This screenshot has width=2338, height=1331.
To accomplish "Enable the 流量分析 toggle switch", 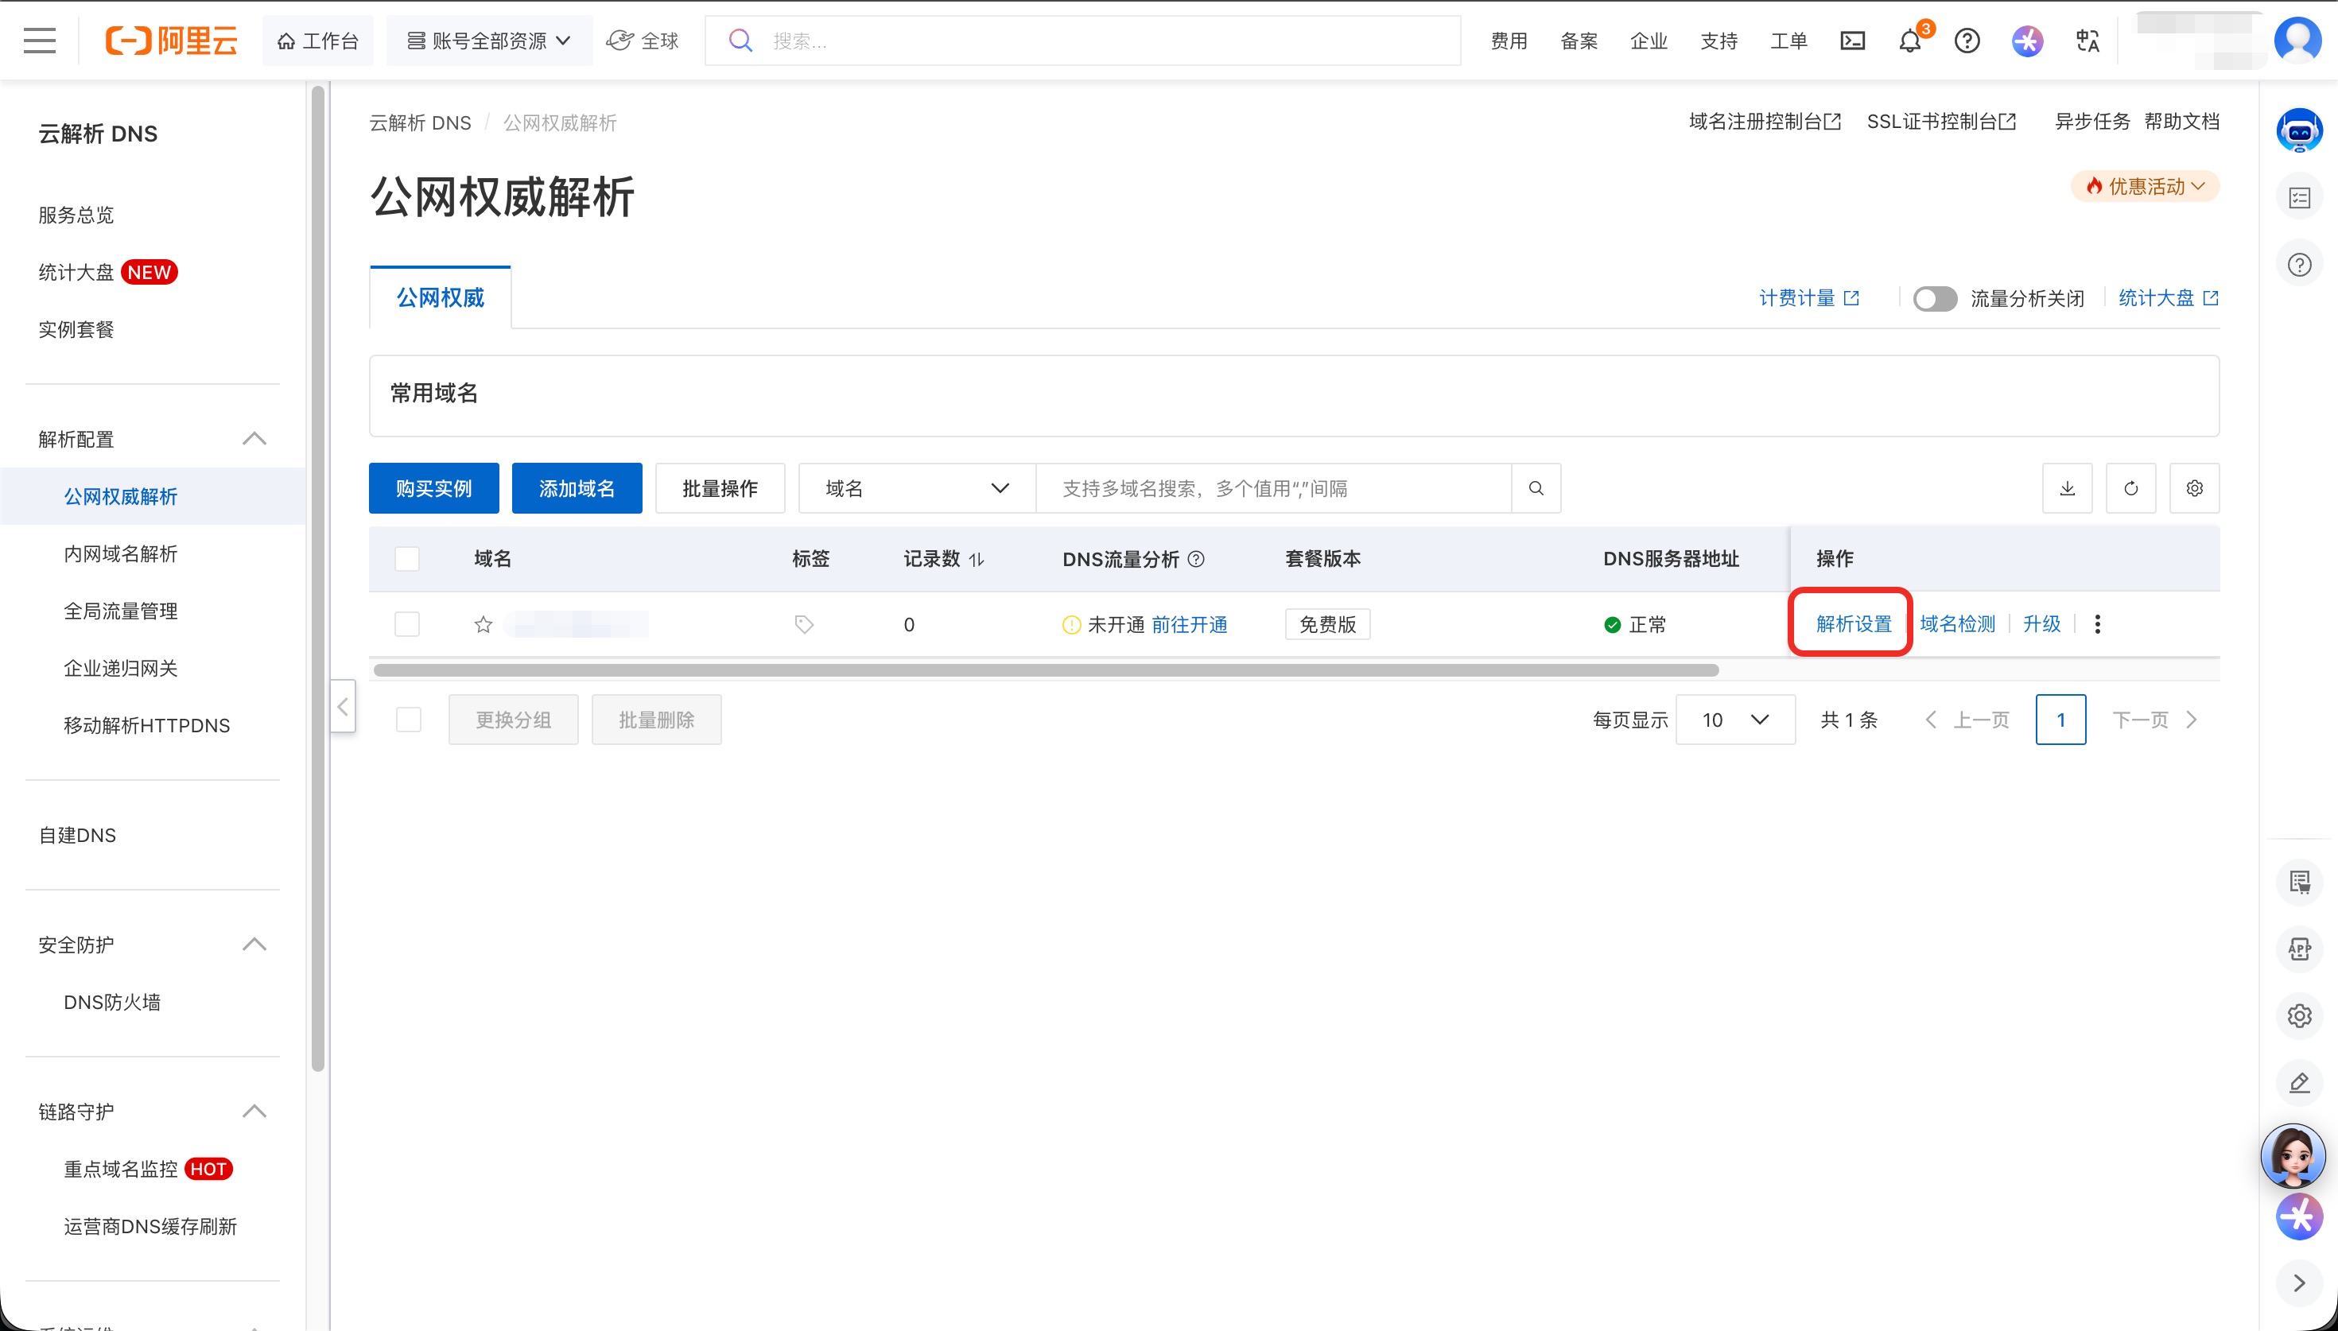I will click(1935, 298).
